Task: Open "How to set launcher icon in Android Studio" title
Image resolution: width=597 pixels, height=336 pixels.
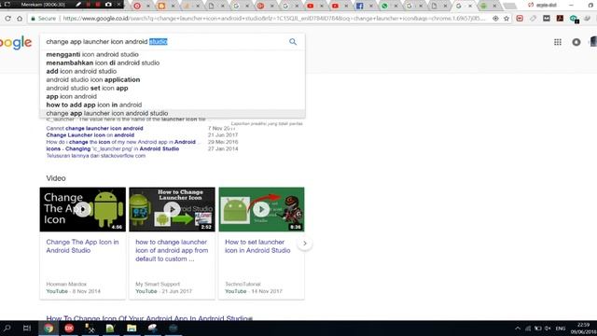Action: tap(257, 246)
